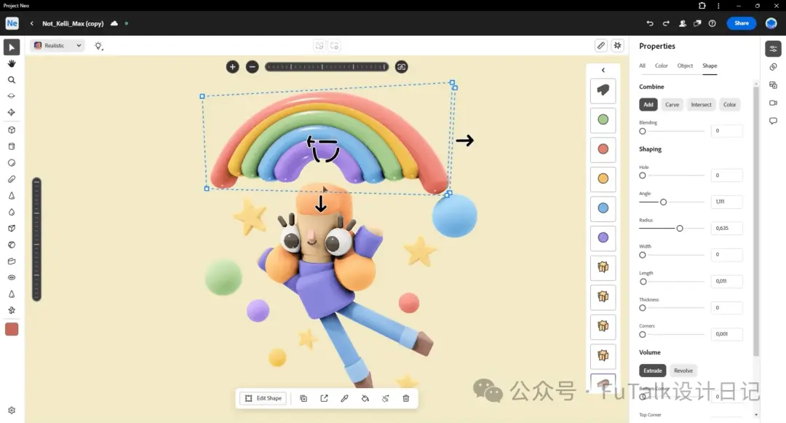This screenshot has height=423, width=786.
Task: Click the red color swatch in left toolbar
Action: coord(12,329)
